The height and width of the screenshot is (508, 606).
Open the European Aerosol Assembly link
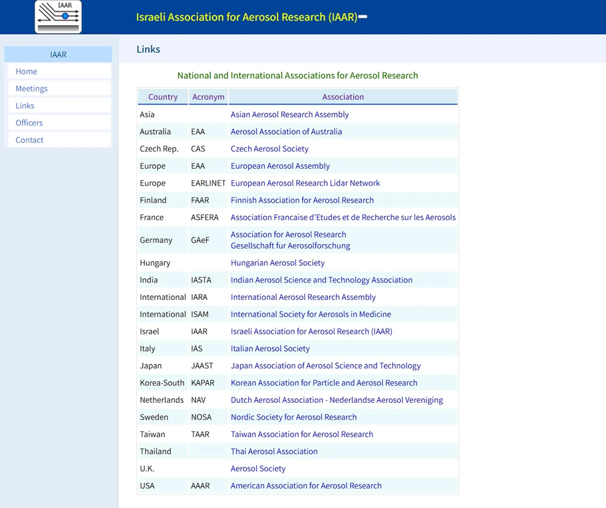280,166
